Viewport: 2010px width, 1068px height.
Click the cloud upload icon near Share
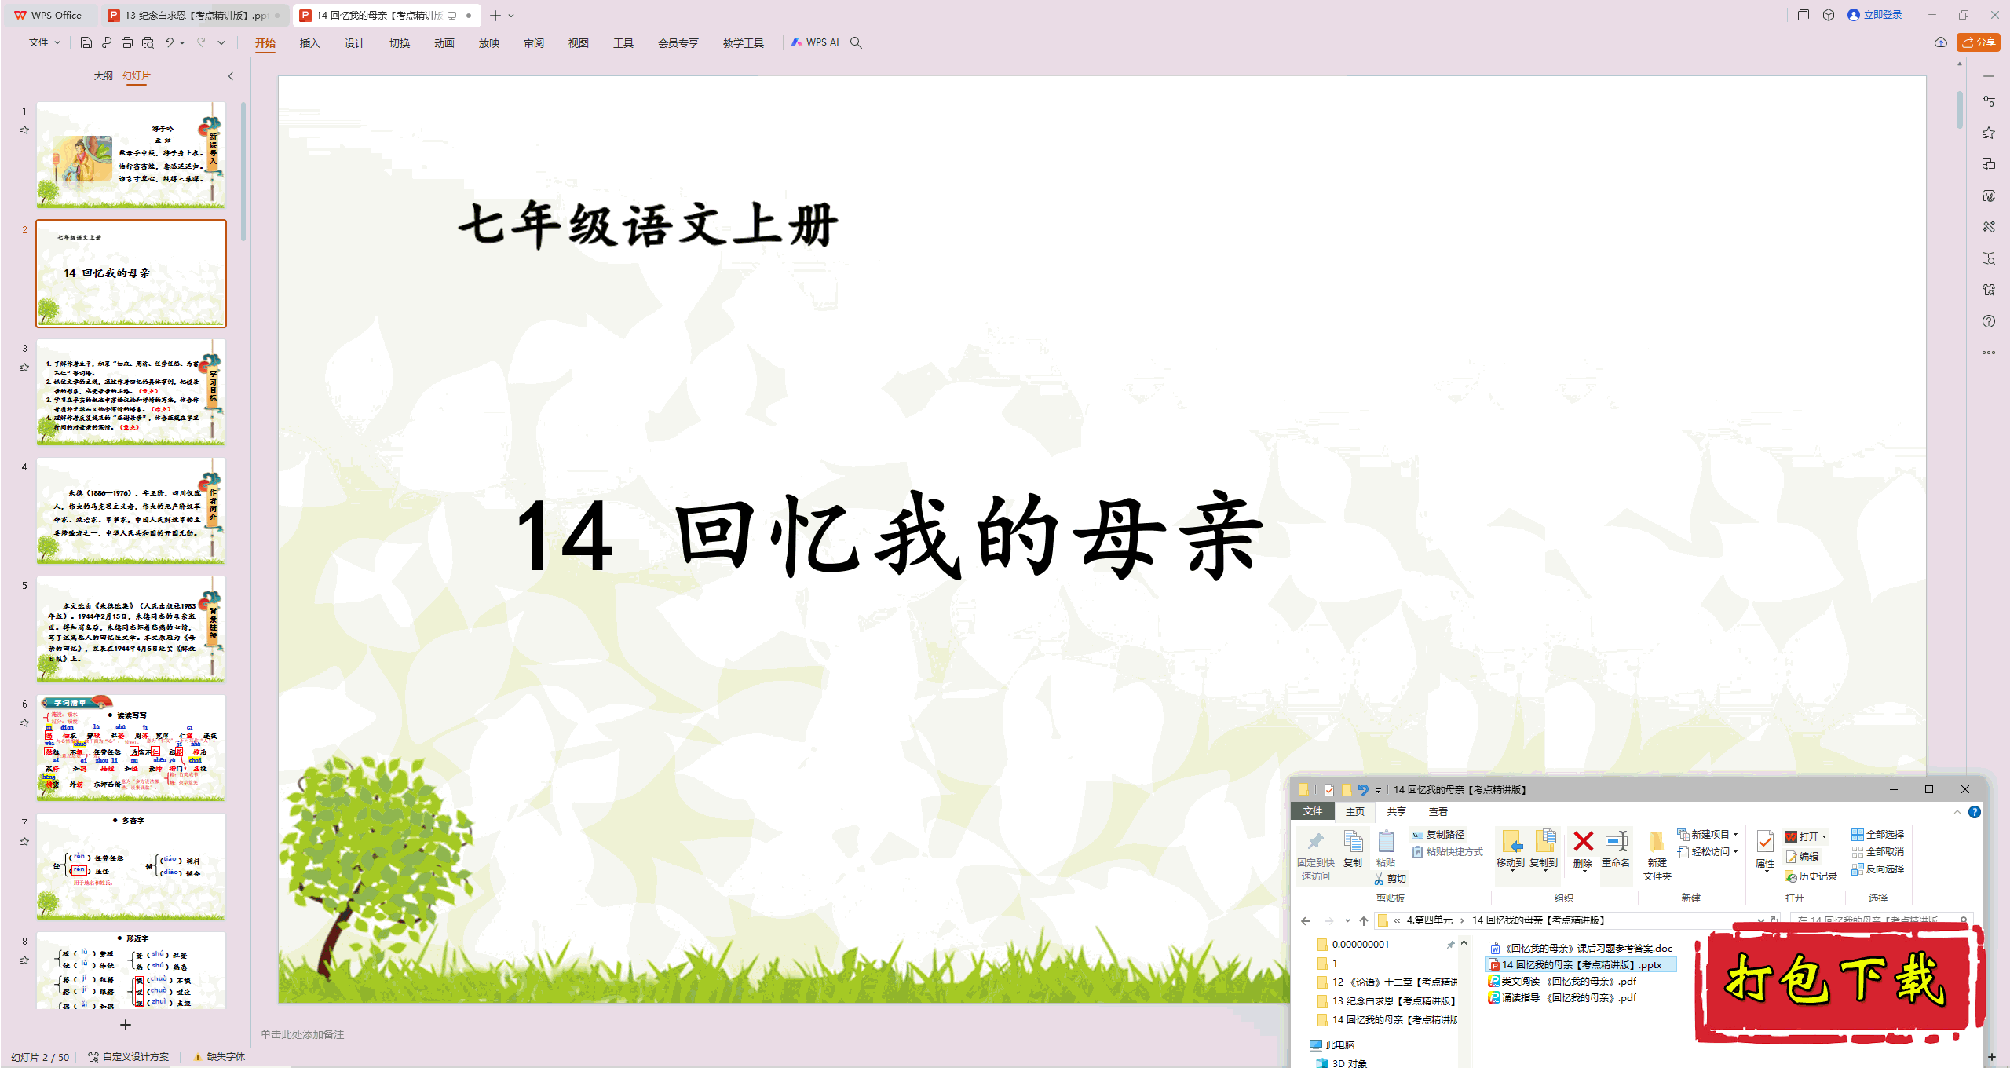point(1941,42)
